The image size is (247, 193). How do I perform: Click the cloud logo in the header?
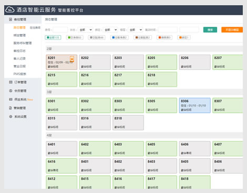tap(9, 9)
